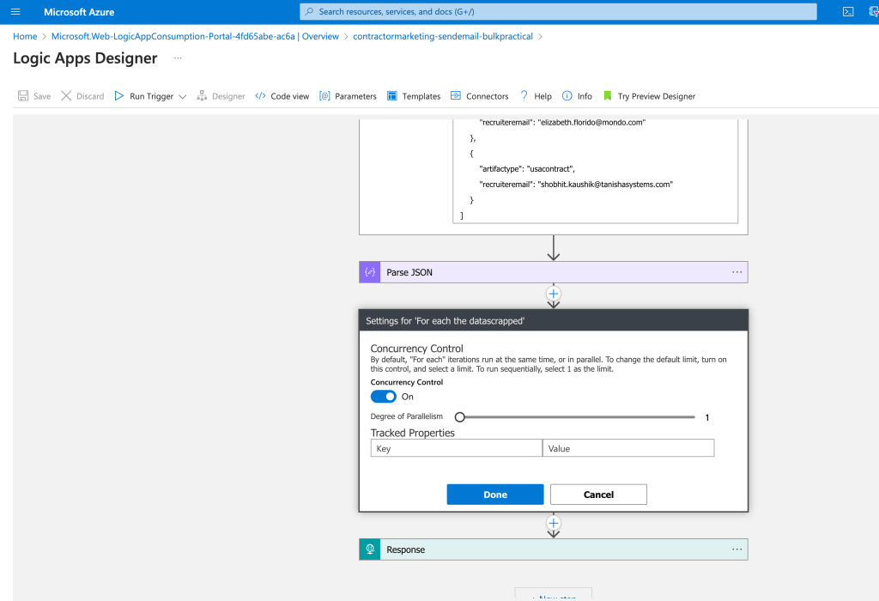This screenshot has width=879, height=601.
Task: Focus the Tracked Properties Key field
Action: [457, 448]
